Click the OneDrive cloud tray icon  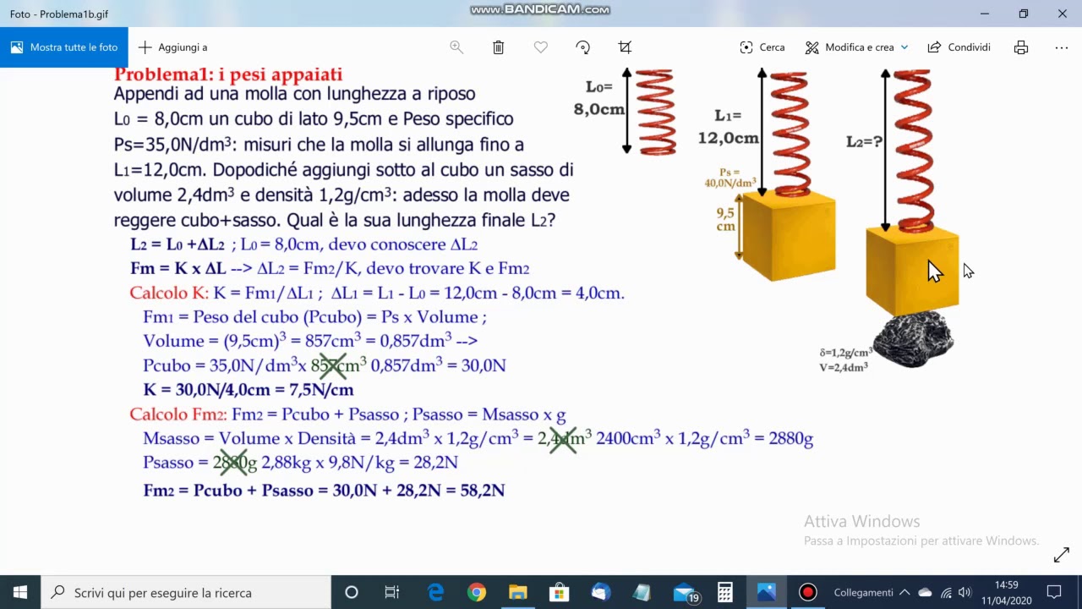[925, 592]
